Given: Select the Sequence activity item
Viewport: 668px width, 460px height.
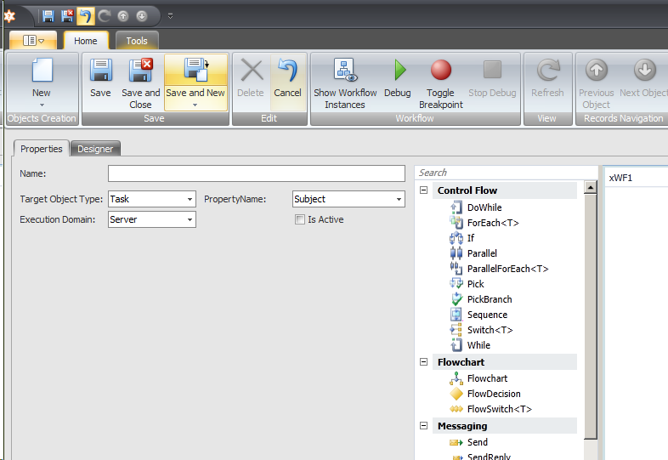Looking at the screenshot, I should tap(486, 315).
